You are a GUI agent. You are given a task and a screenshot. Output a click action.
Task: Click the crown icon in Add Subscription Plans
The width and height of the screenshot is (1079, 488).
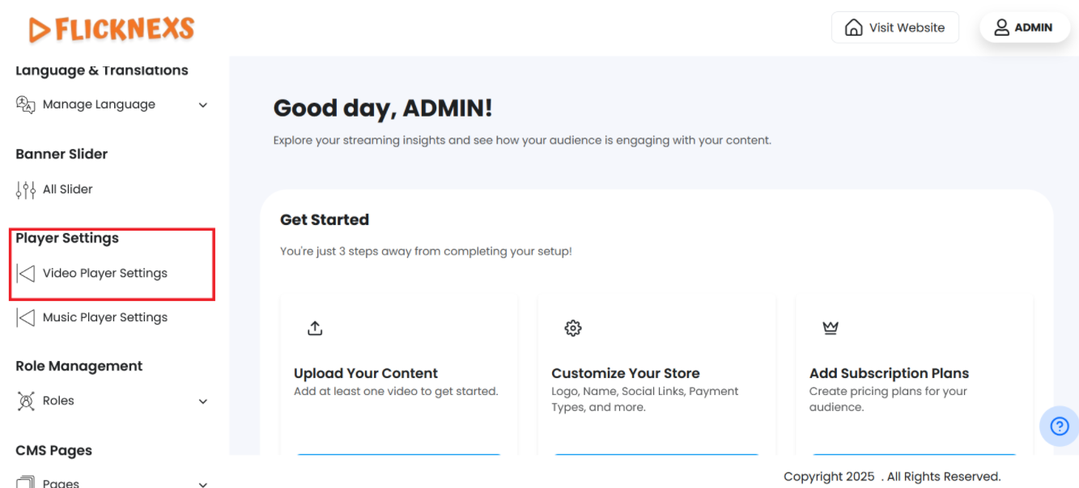pyautogui.click(x=830, y=328)
